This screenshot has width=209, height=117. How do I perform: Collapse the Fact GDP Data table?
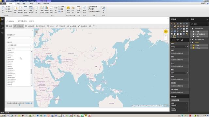(191, 29)
